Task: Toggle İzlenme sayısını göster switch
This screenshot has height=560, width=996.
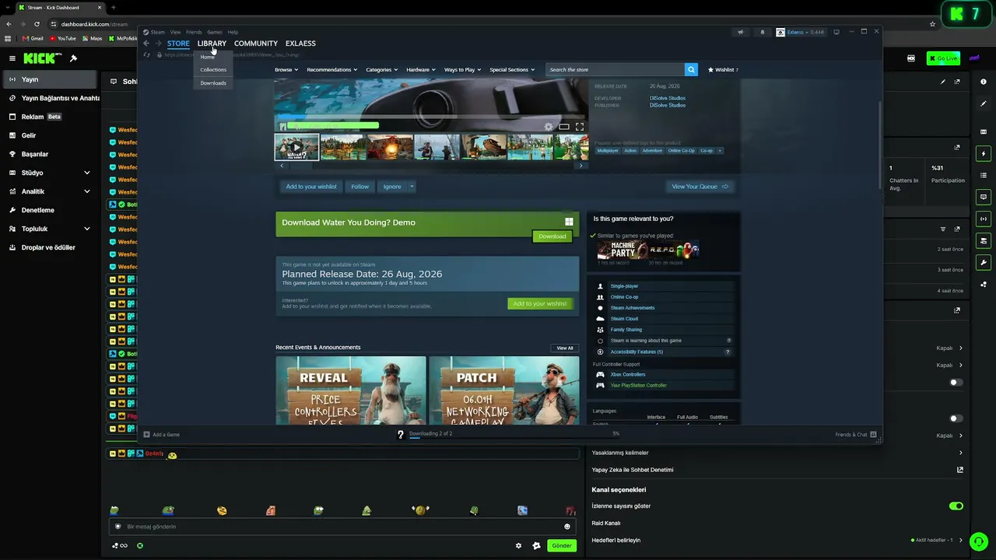Action: pyautogui.click(x=956, y=506)
